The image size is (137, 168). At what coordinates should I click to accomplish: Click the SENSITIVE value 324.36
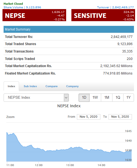(129, 12)
